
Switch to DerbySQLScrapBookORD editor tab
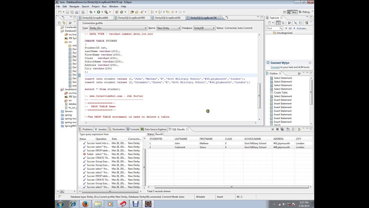tap(131, 18)
